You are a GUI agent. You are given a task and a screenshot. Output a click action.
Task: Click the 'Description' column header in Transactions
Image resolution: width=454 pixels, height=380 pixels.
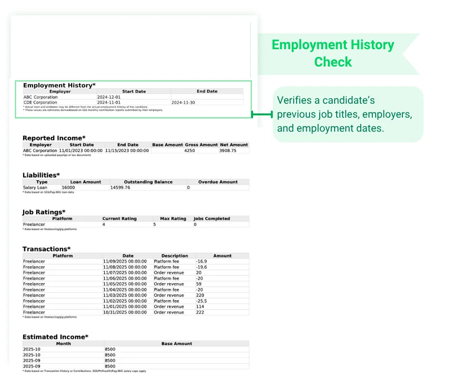(174, 256)
